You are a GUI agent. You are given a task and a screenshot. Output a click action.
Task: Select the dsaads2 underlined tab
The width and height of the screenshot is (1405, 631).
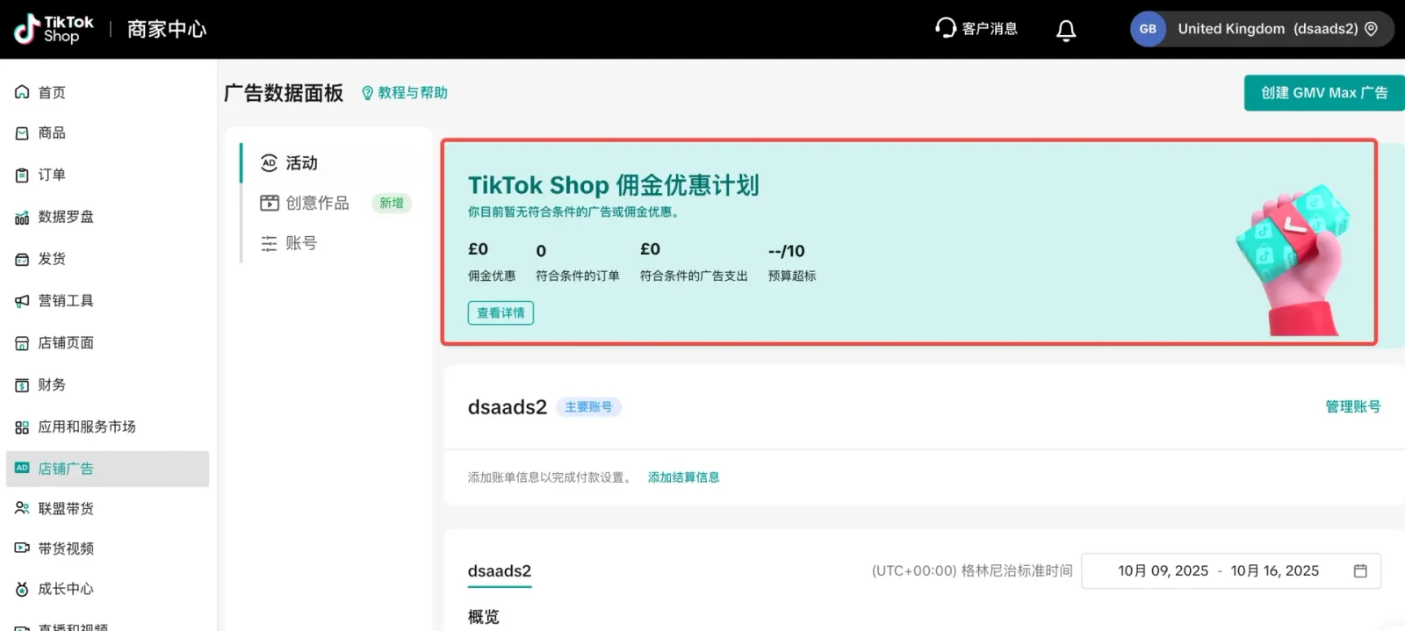coord(499,571)
